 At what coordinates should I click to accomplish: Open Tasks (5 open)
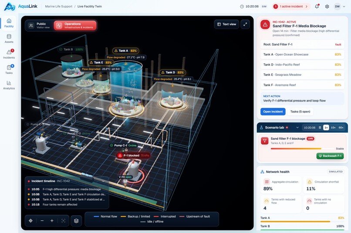pyautogui.click(x=300, y=112)
